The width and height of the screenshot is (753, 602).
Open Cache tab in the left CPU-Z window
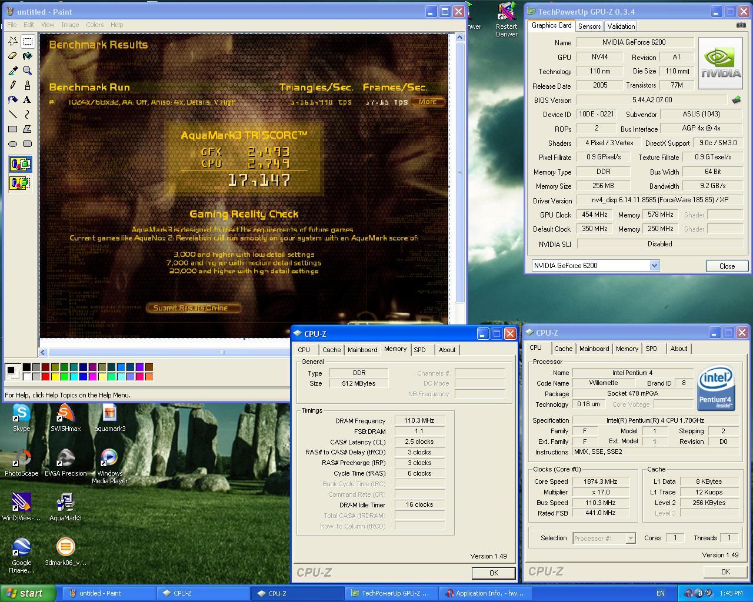pos(331,350)
